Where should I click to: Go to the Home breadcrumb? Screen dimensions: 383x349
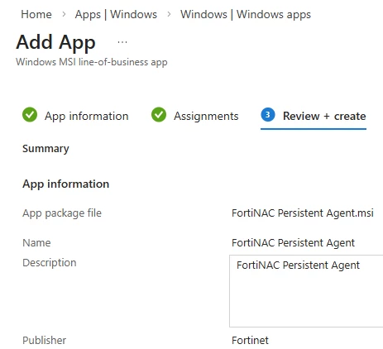(36, 14)
